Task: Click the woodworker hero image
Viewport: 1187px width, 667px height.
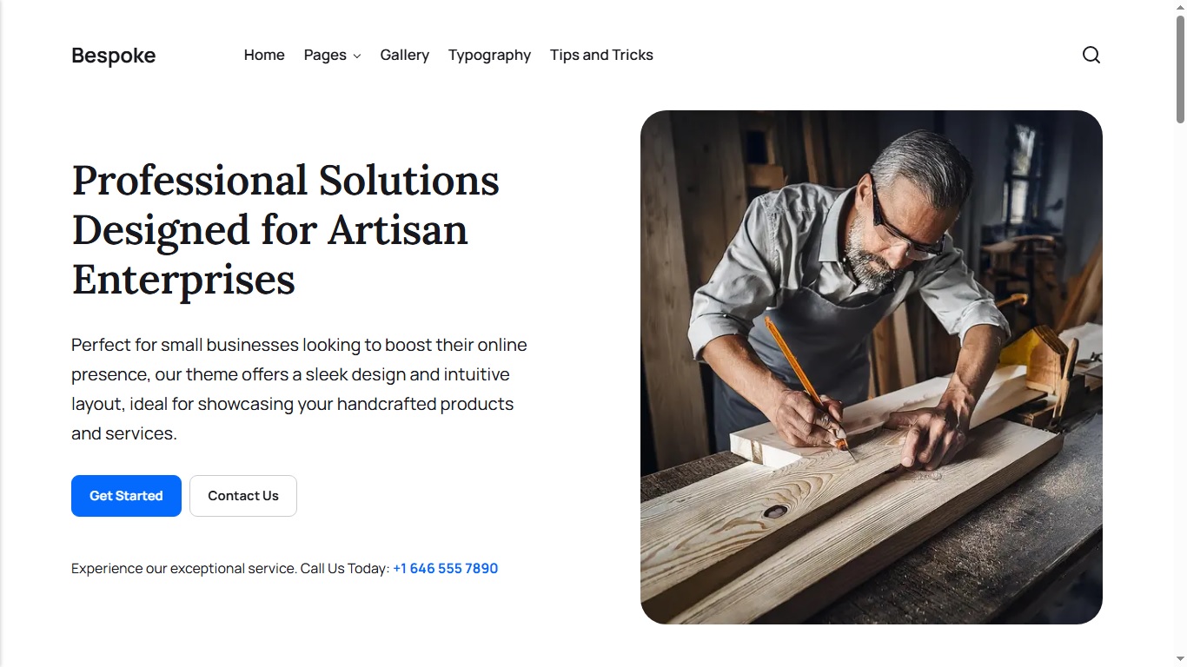Action: click(871, 367)
